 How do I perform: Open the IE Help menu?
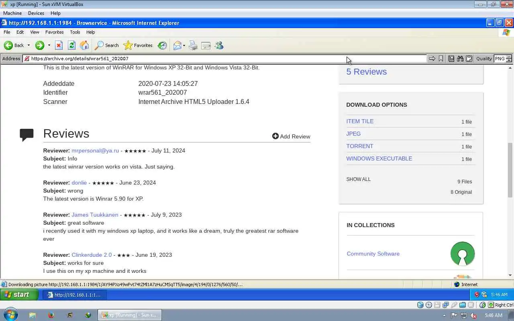point(90,32)
